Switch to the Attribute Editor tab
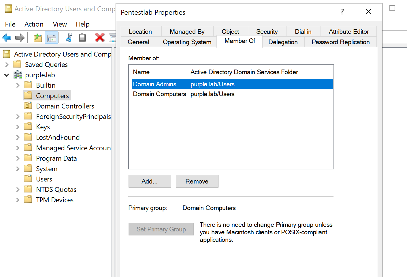Viewport: 407px width, 277px height. 348,31
